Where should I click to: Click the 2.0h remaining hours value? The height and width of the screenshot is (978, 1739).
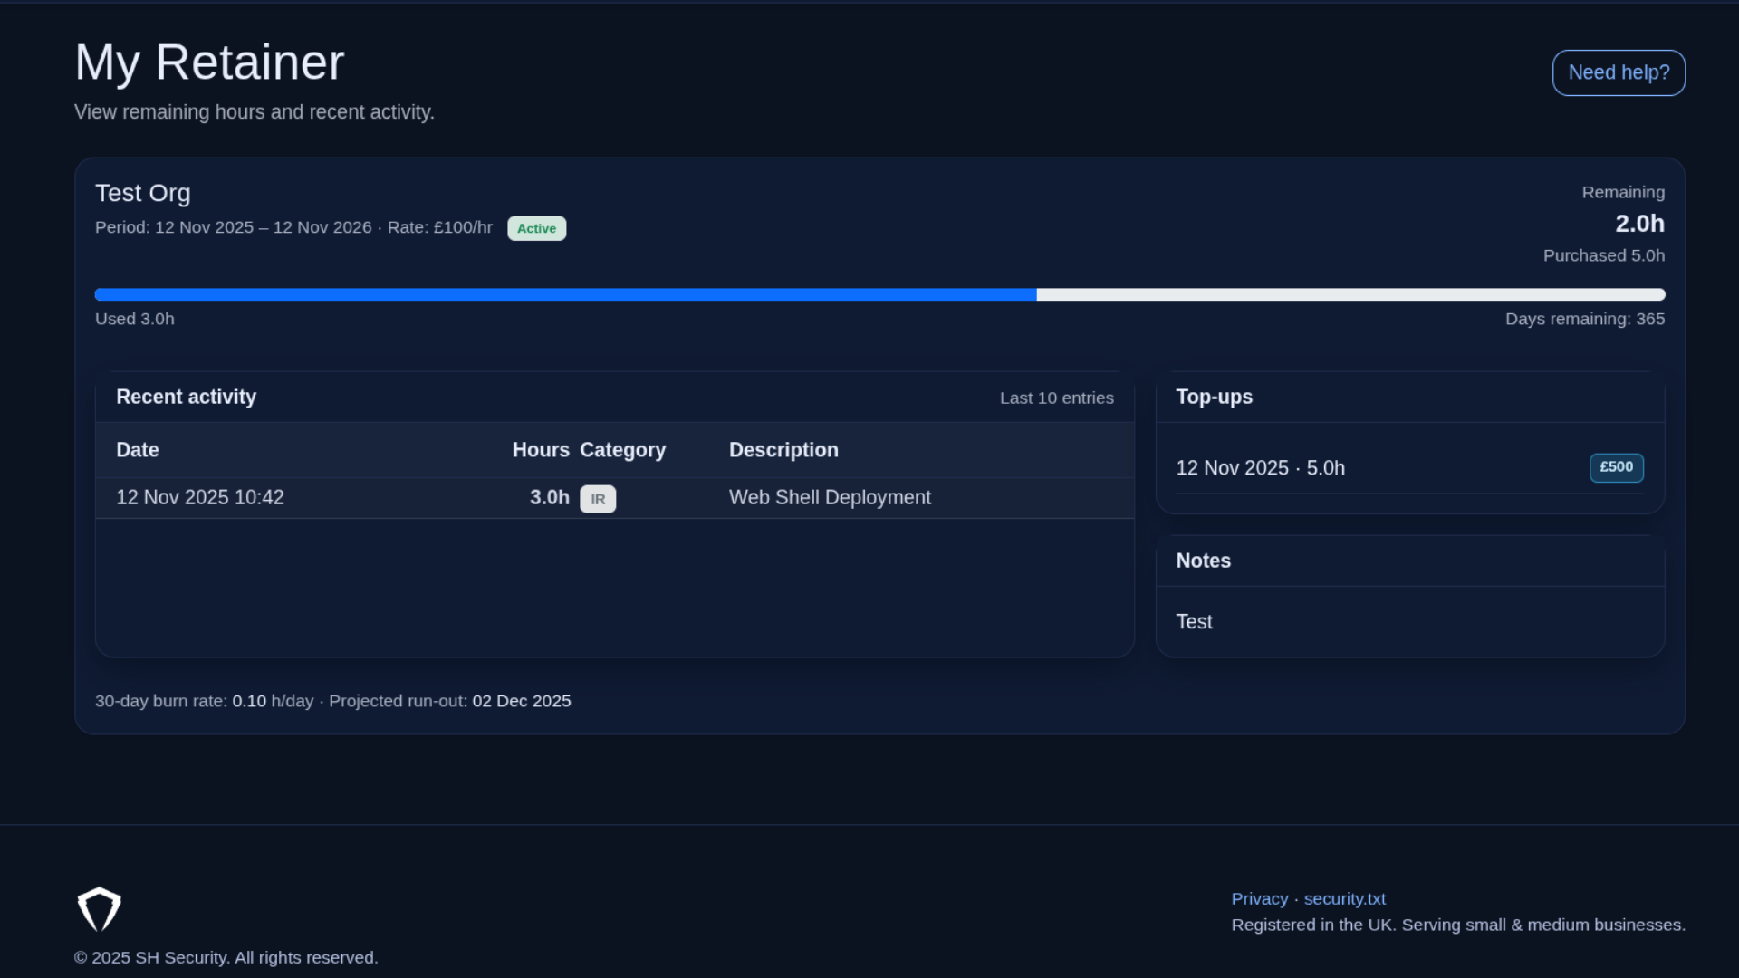[1639, 223]
